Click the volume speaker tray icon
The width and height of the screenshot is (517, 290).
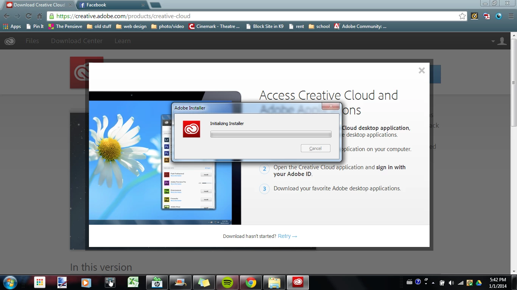pos(451,282)
